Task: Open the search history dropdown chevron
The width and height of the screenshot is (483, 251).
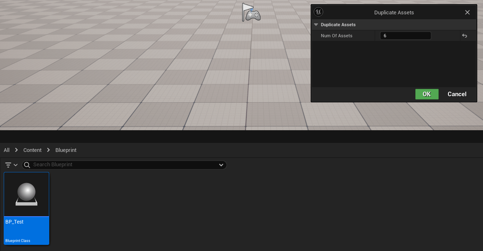Action: click(221, 165)
